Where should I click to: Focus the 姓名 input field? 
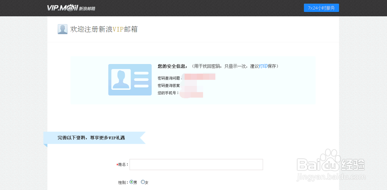pos(196,165)
